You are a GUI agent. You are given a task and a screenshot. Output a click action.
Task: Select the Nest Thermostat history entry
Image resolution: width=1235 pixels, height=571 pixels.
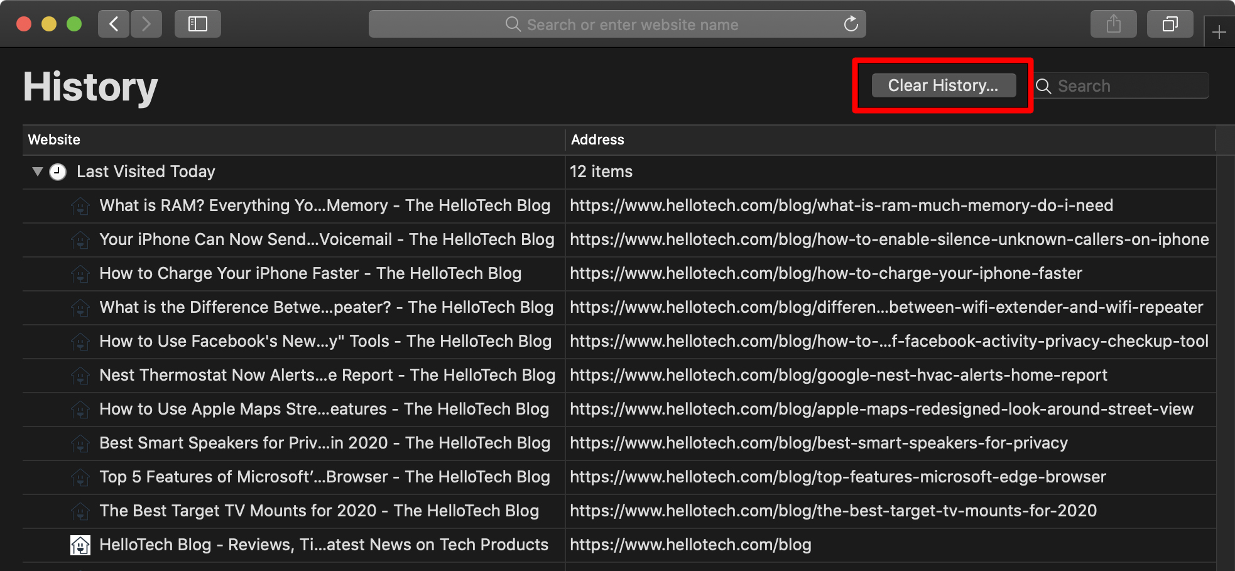pyautogui.click(x=327, y=376)
